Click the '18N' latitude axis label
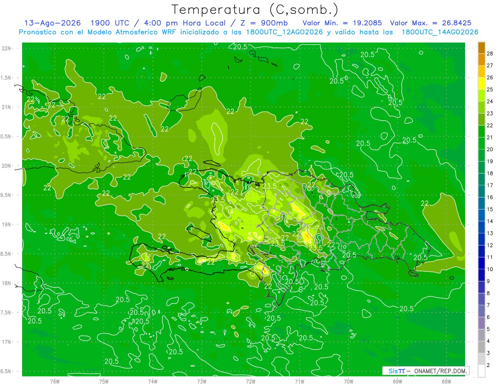Viewport: 501px width, 387px height. pyautogui.click(x=7, y=283)
